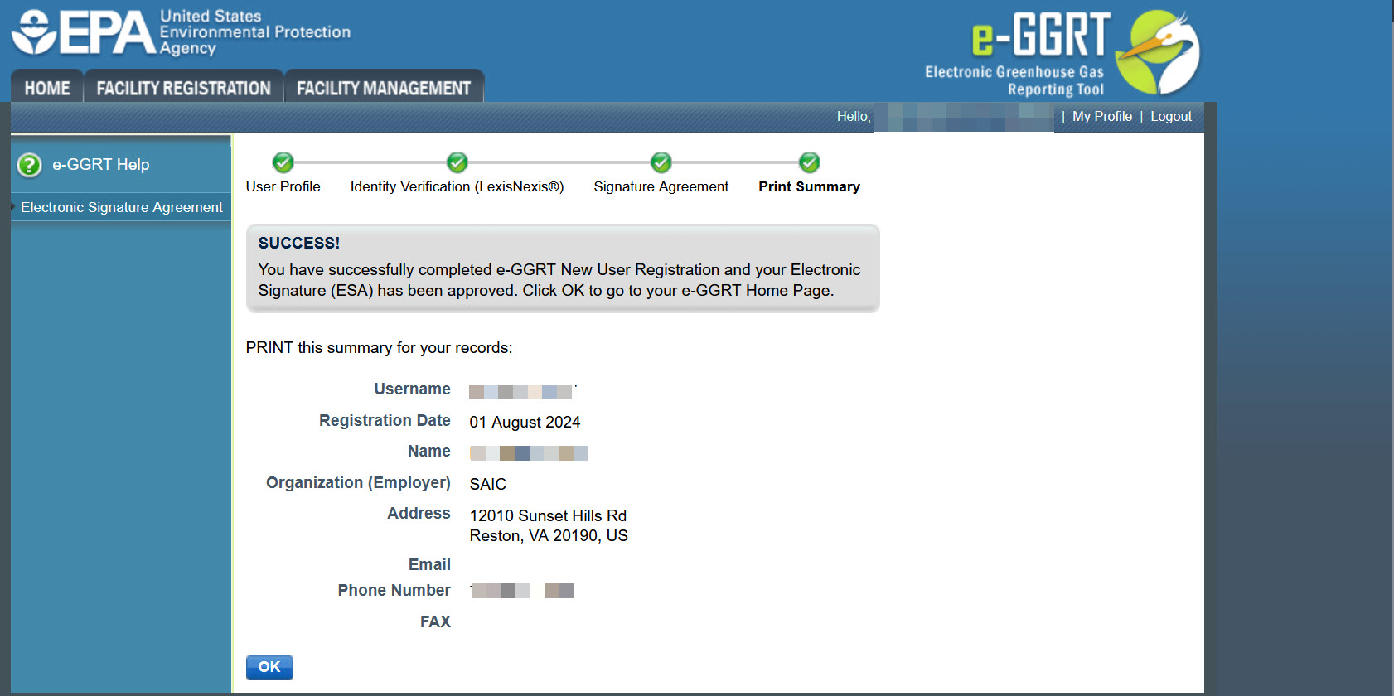
Task: Open Electronic Signature Agreement sidebar link
Action: pos(122,207)
